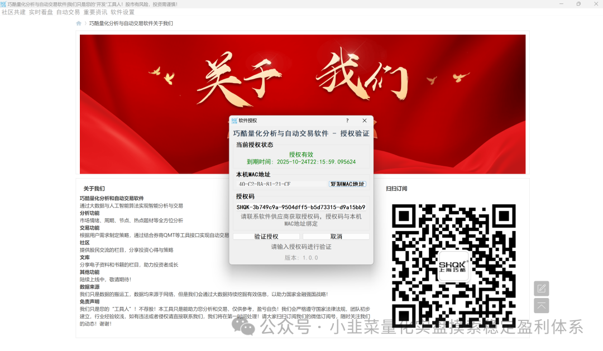Click the 分析功能 heading
This screenshot has width=603, height=351.
[x=89, y=213]
